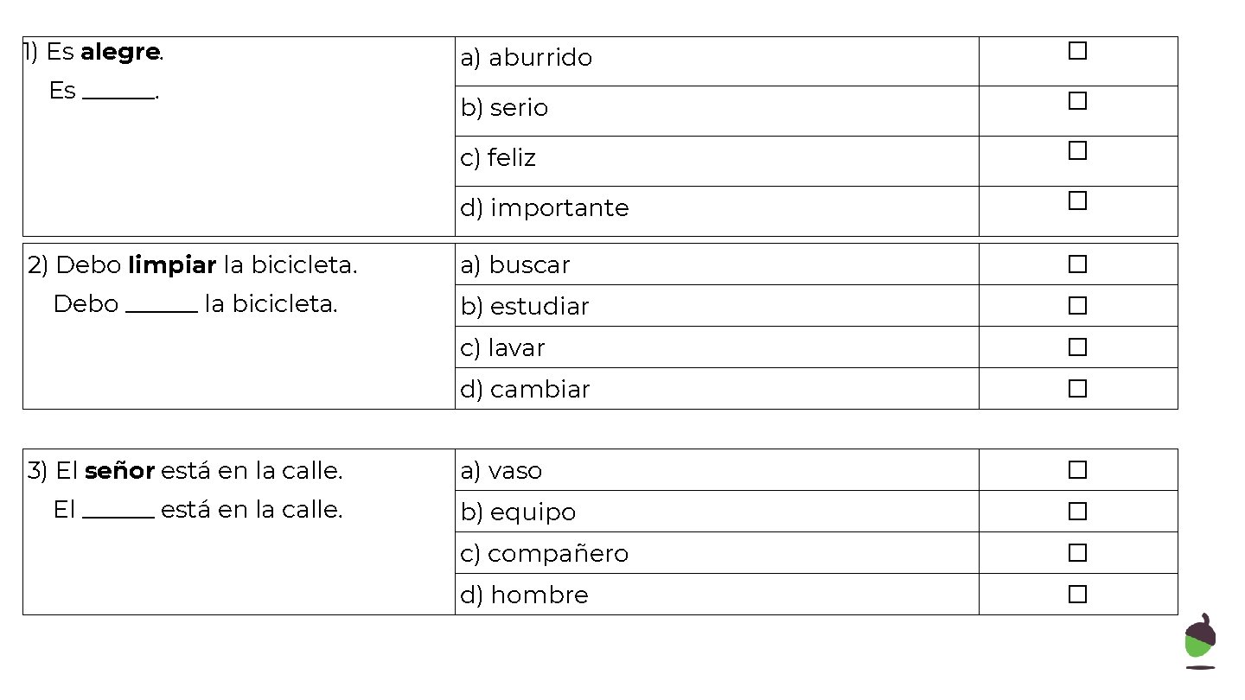
Task: Click the acorn logo icon
Action: click(x=1199, y=641)
